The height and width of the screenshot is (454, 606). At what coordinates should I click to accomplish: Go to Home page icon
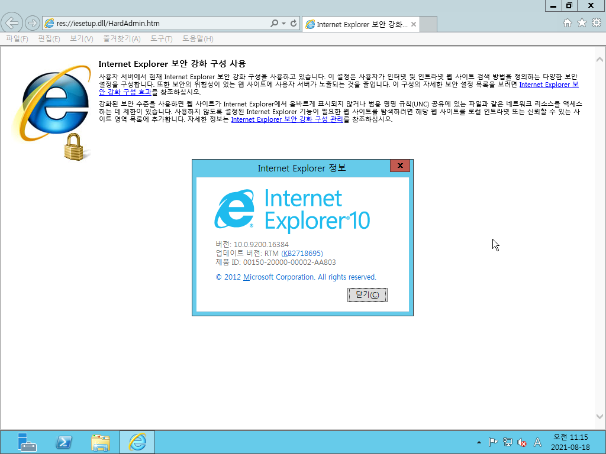pyautogui.click(x=568, y=23)
